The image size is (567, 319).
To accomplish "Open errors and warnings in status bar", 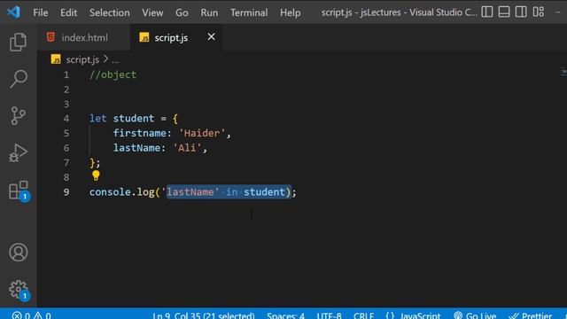I will (31, 315).
